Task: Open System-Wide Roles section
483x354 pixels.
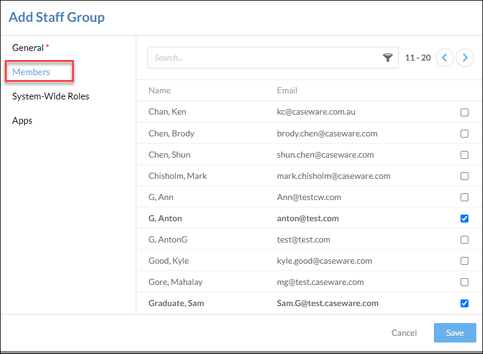Action: coord(50,96)
